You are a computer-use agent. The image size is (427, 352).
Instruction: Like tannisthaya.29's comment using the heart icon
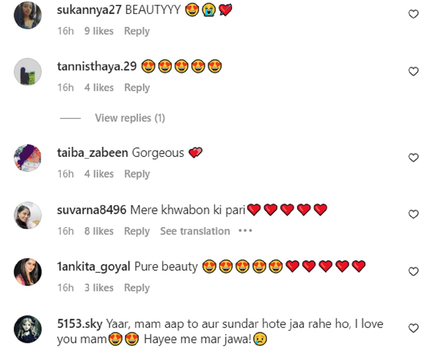tap(413, 71)
